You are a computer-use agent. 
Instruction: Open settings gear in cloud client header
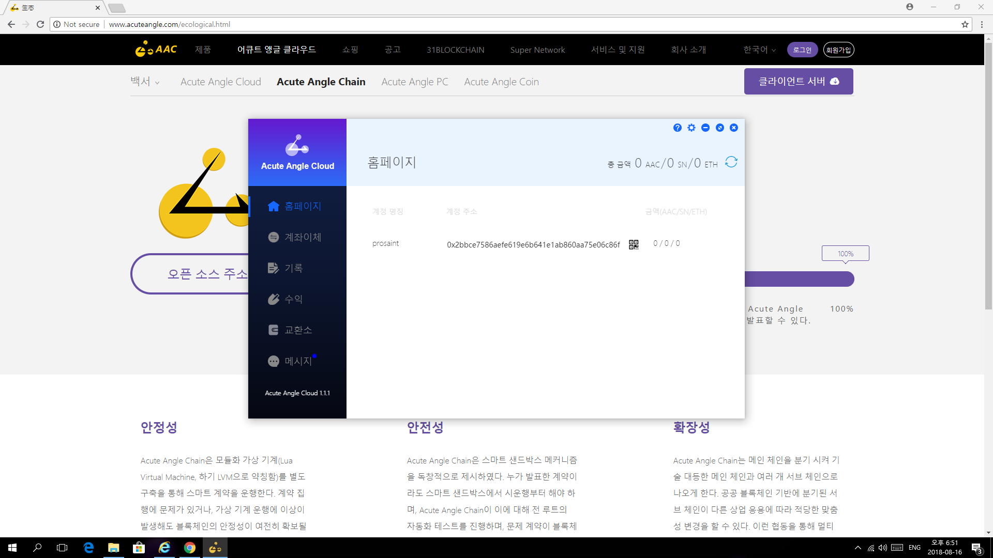point(691,128)
